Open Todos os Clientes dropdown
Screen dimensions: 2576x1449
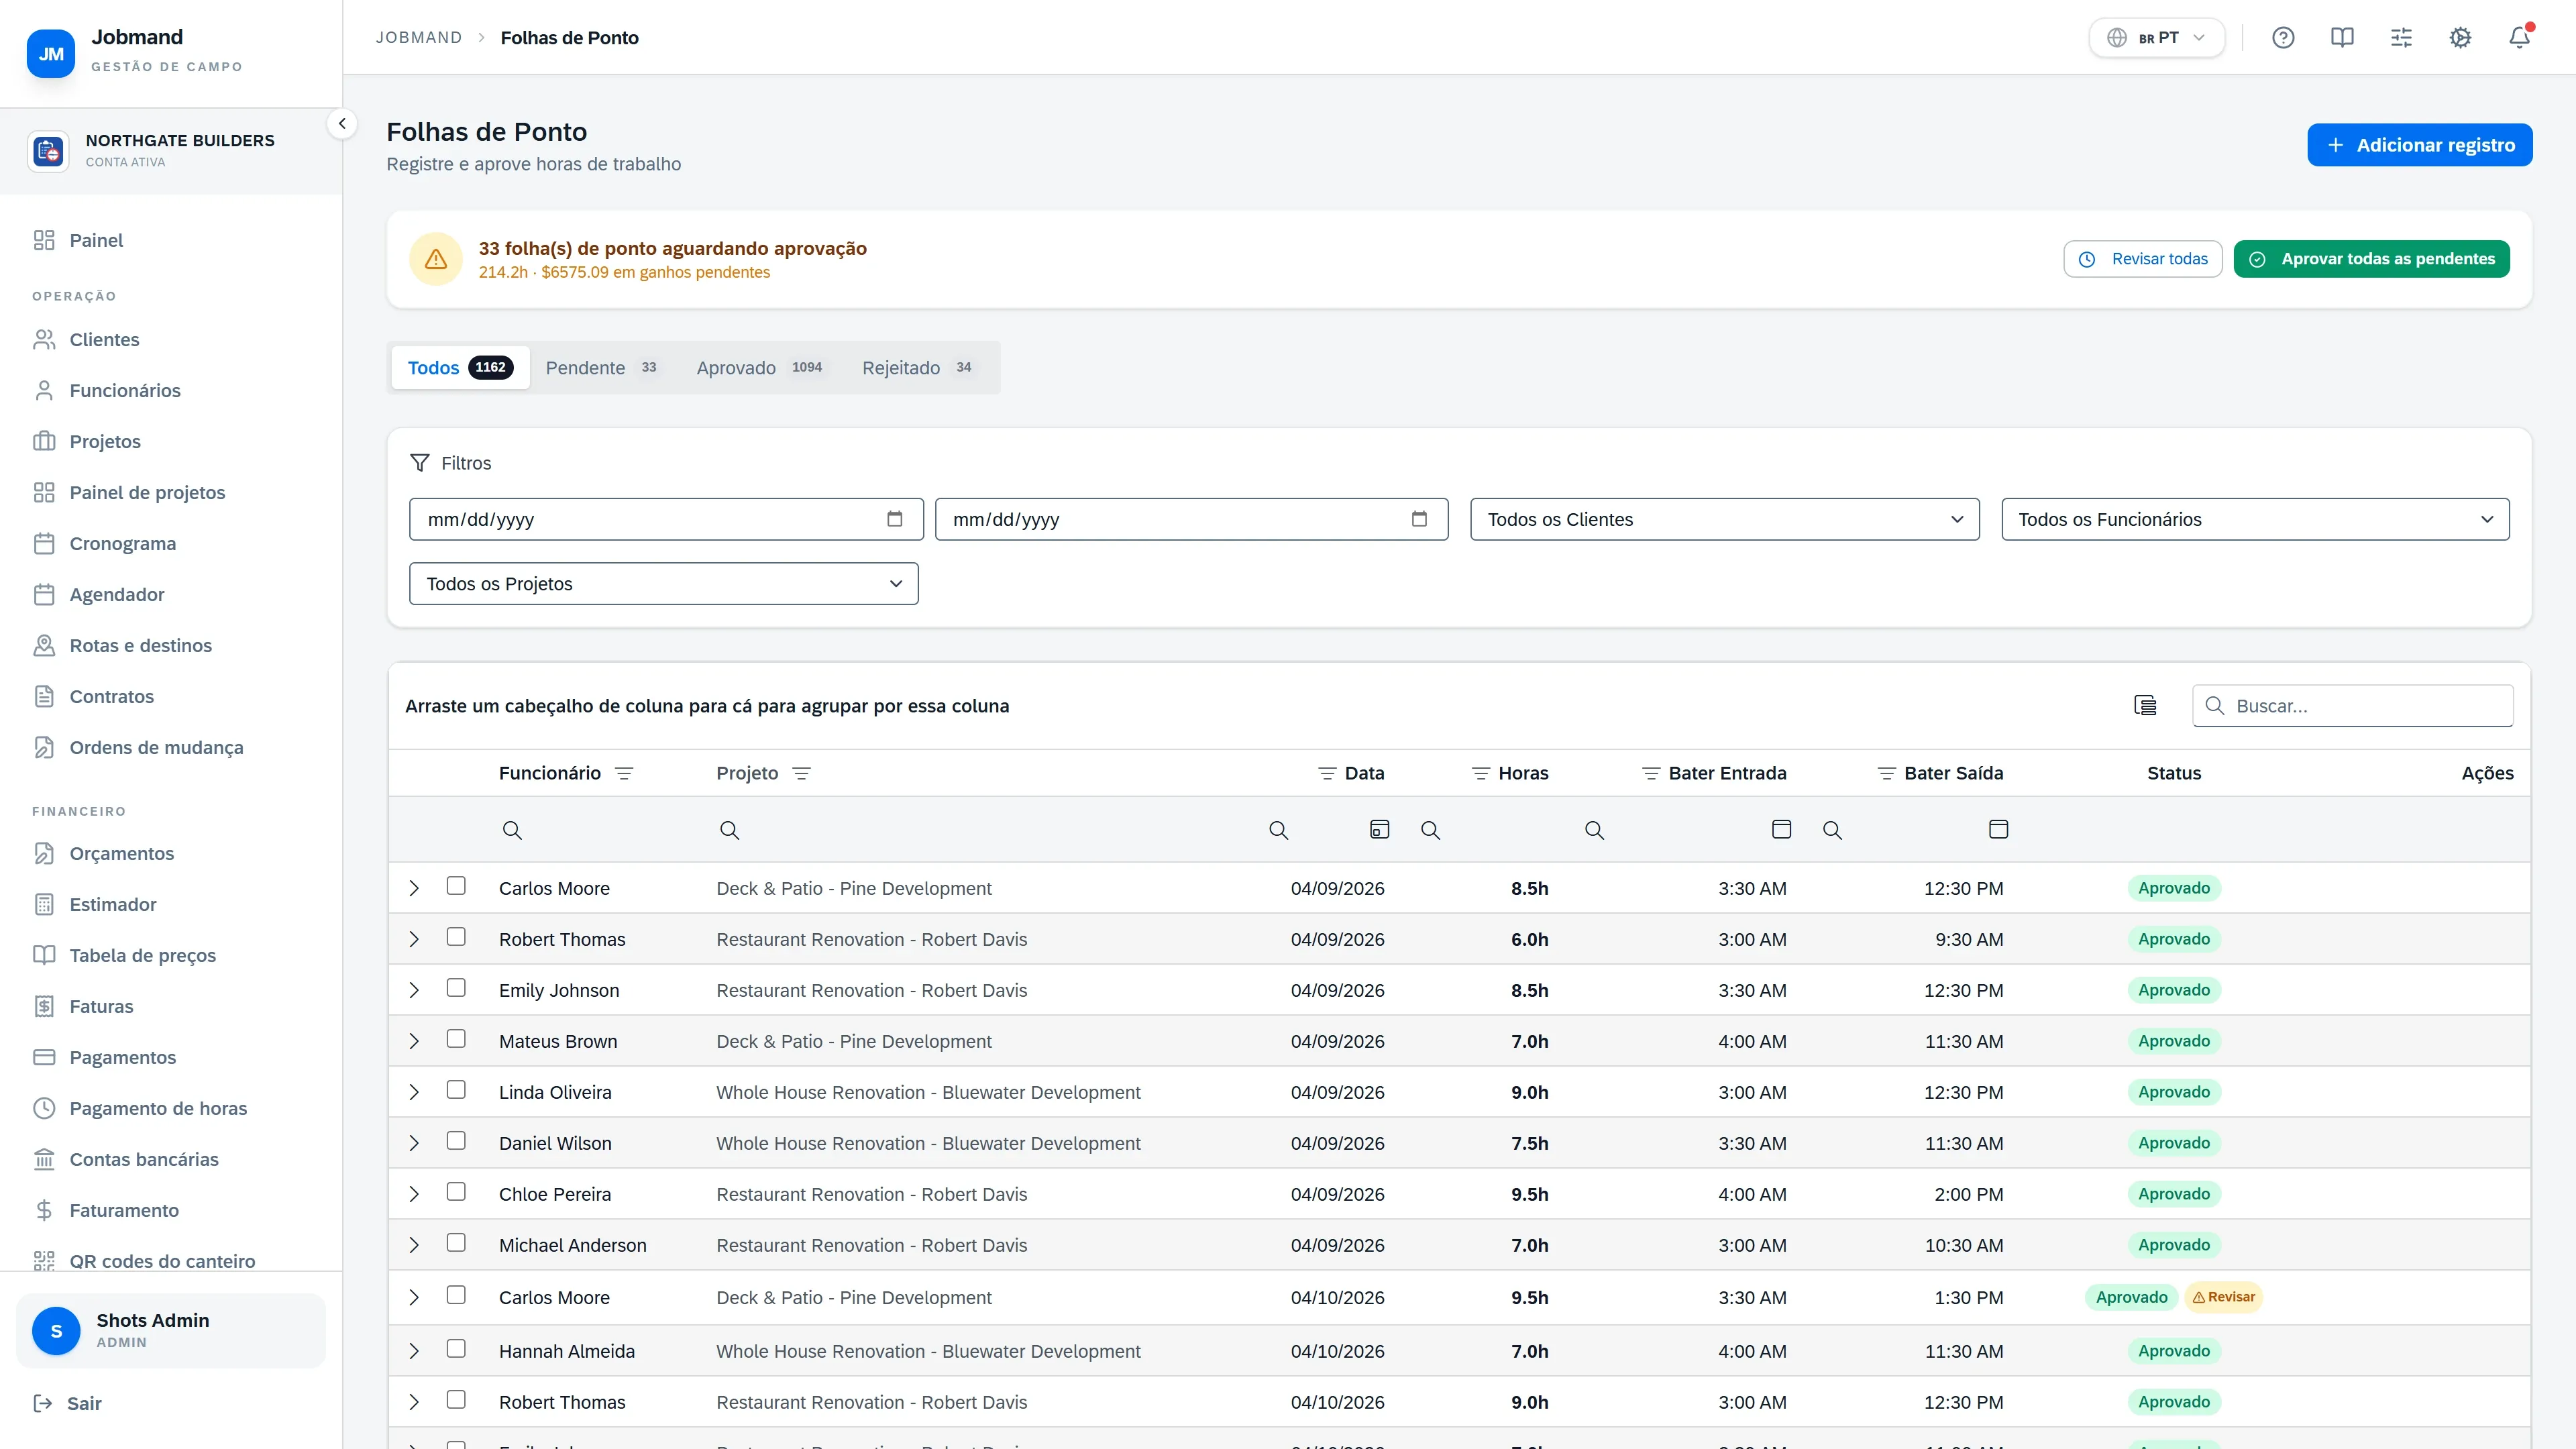coord(1724,519)
